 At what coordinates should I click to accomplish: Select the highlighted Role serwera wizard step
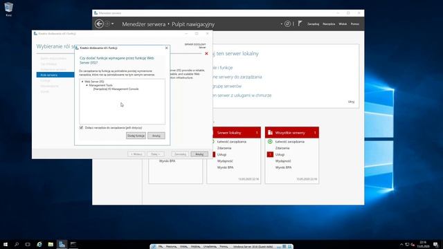click(x=55, y=75)
